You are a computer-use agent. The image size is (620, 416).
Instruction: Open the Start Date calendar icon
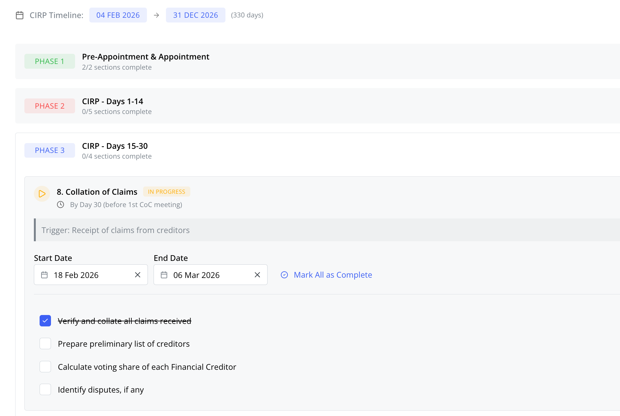[44, 275]
